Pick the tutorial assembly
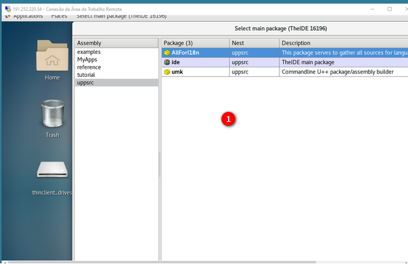 [86, 75]
